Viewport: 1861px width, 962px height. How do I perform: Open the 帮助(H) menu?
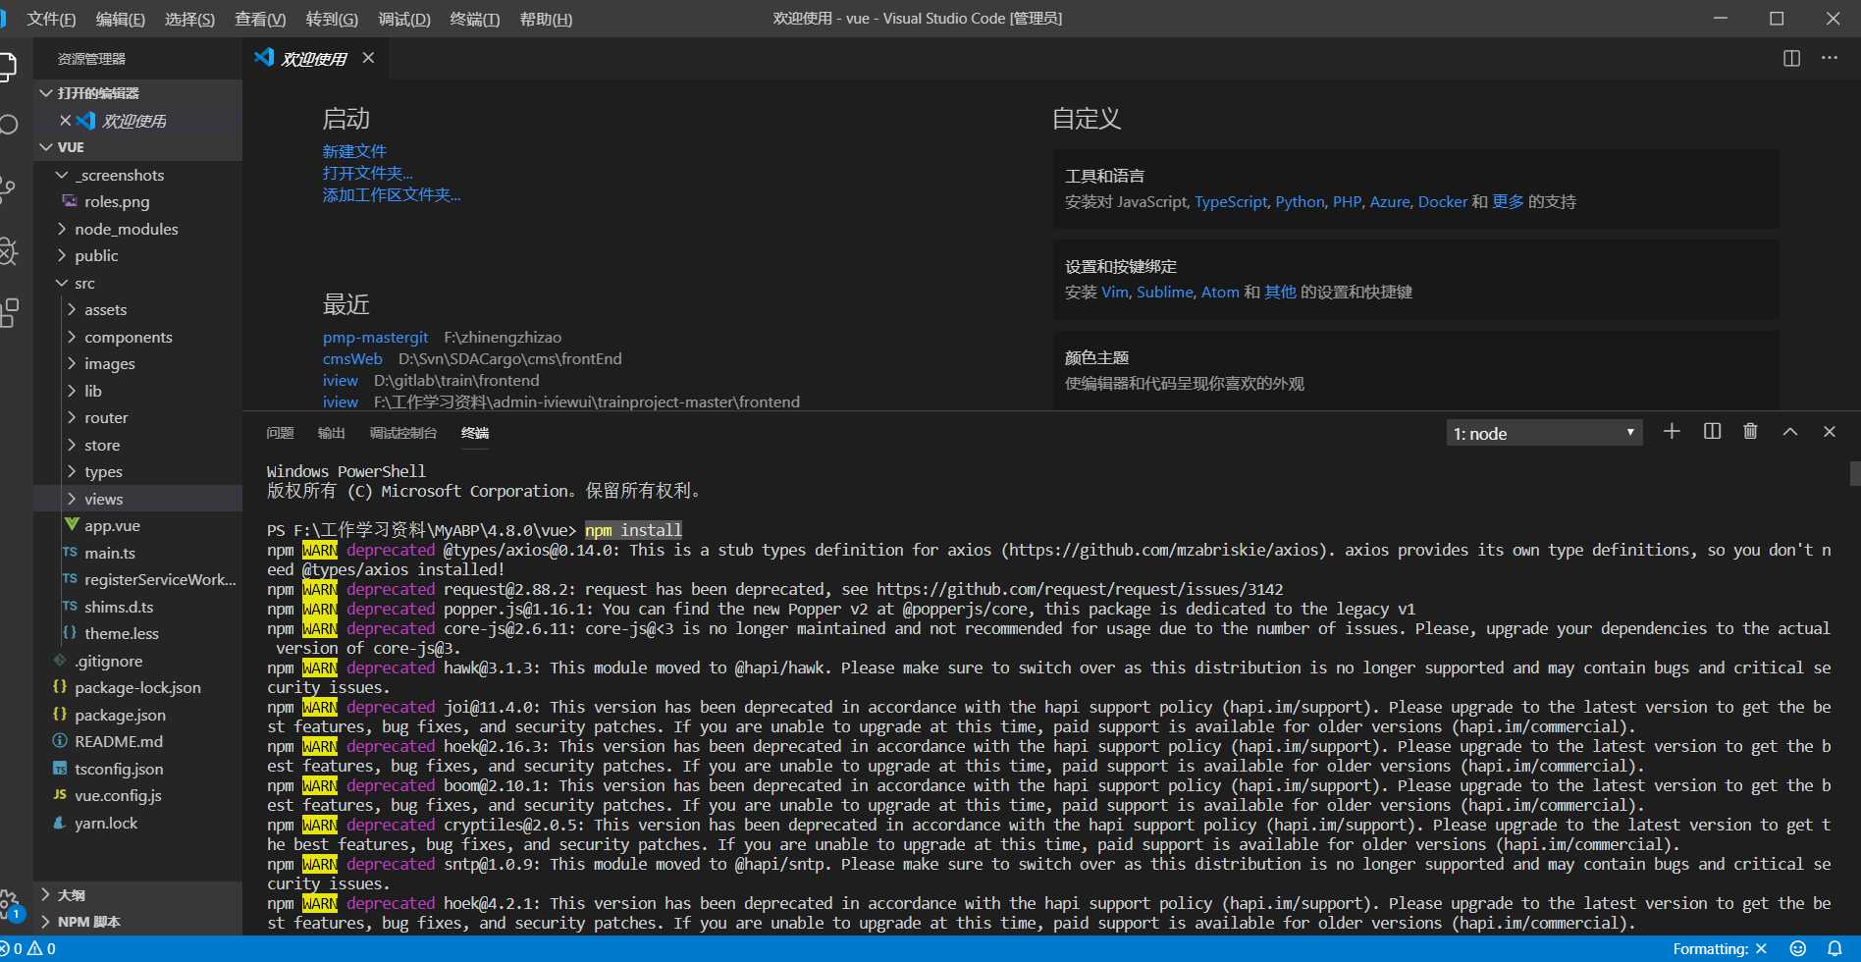(x=546, y=19)
